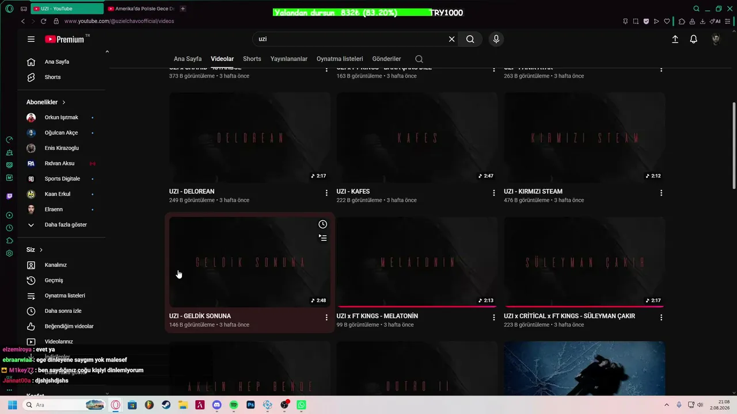737x414 pixels.
Task: Search within the channel using tab magnifier
Action: (419, 59)
